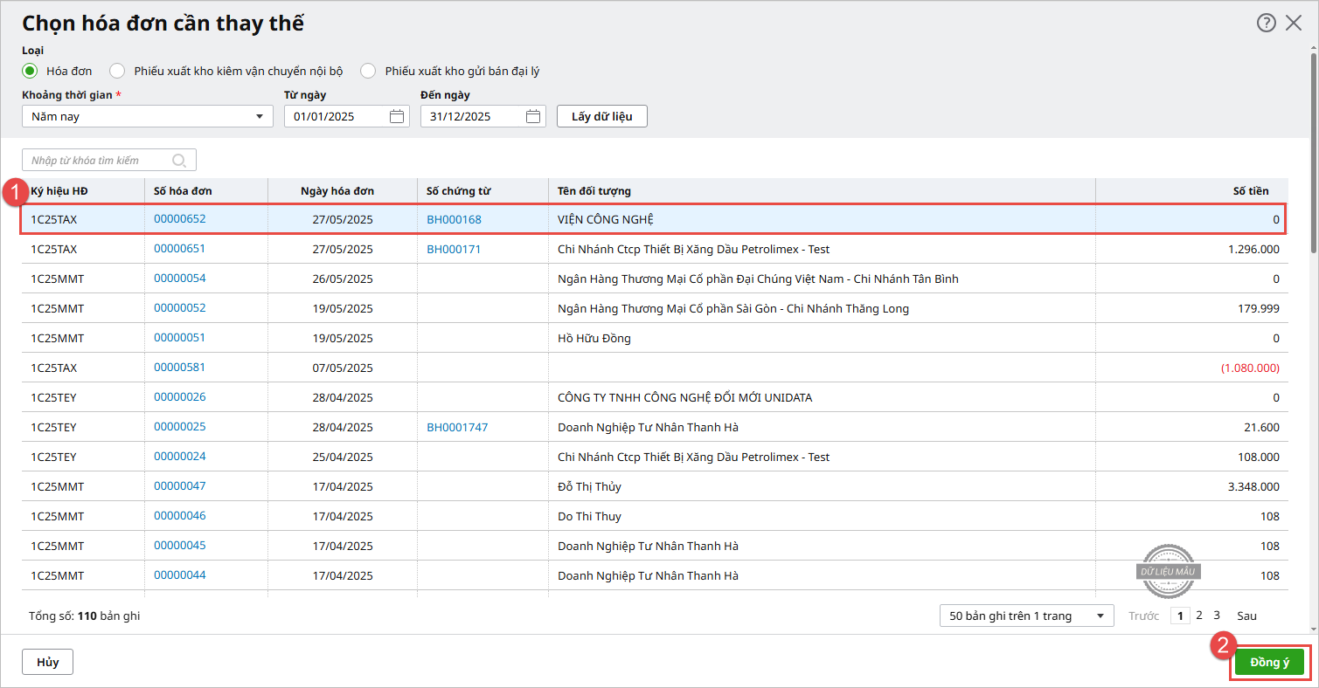Open the help question mark icon
The height and width of the screenshot is (688, 1319).
click(x=1266, y=23)
